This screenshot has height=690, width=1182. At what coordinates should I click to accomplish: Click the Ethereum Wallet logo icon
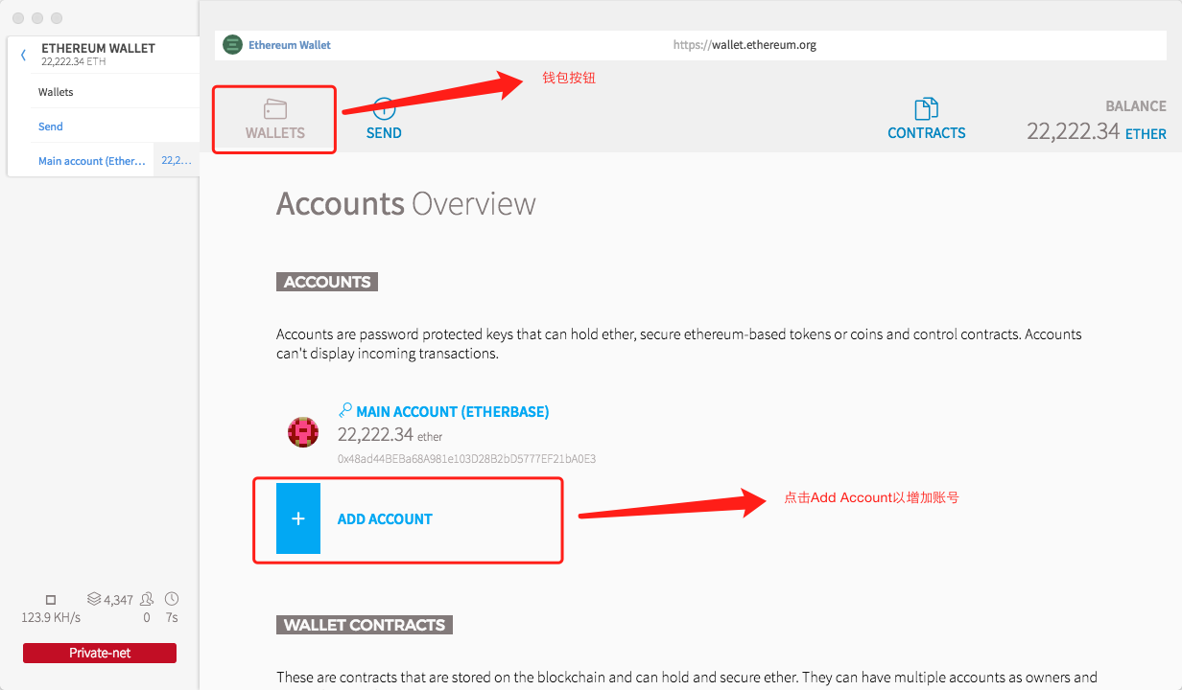pos(232,45)
